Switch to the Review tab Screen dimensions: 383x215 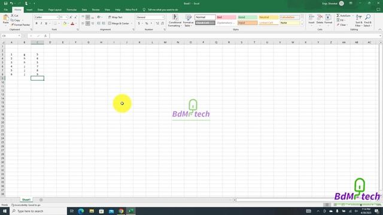96,10
